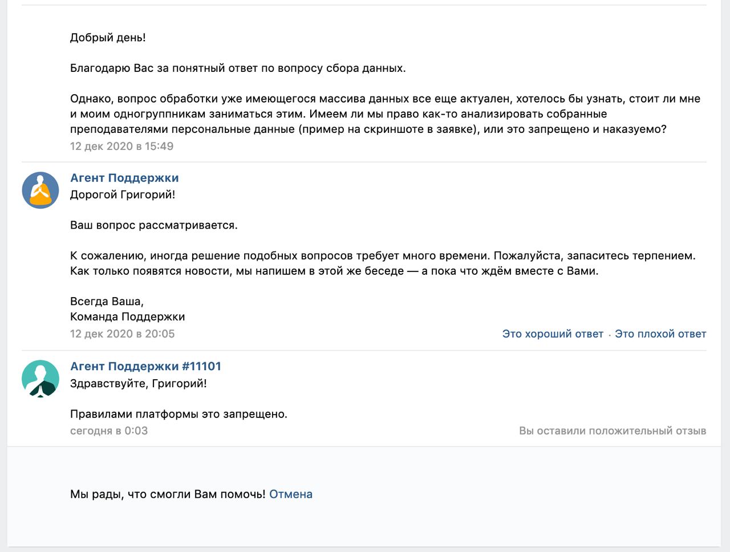Click the teal avatar of agent #11101
Image resolution: width=730 pixels, height=552 pixels.
(40, 378)
